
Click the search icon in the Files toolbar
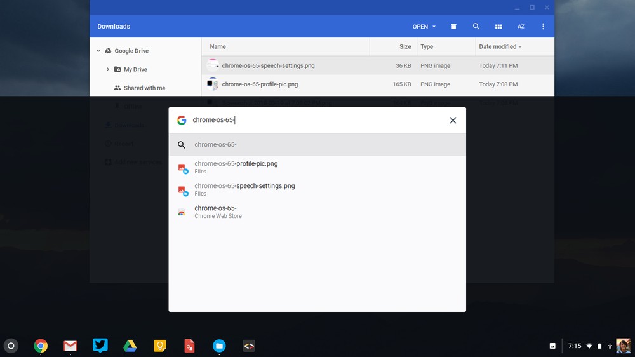(x=476, y=26)
